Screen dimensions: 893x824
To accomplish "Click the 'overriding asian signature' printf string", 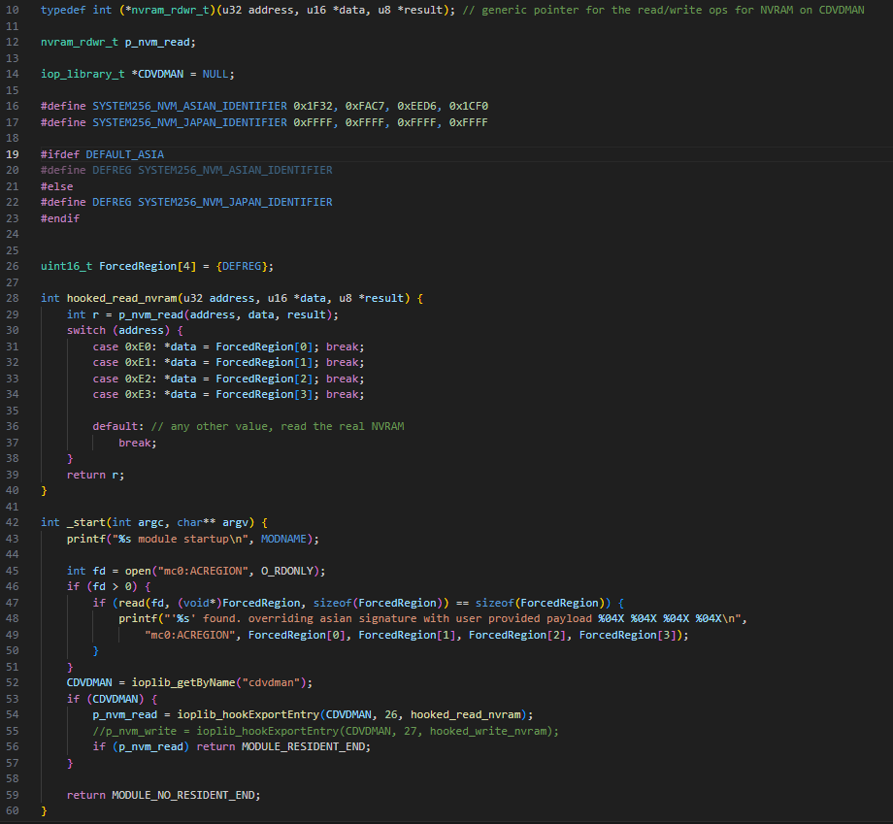I will pyautogui.click(x=452, y=618).
